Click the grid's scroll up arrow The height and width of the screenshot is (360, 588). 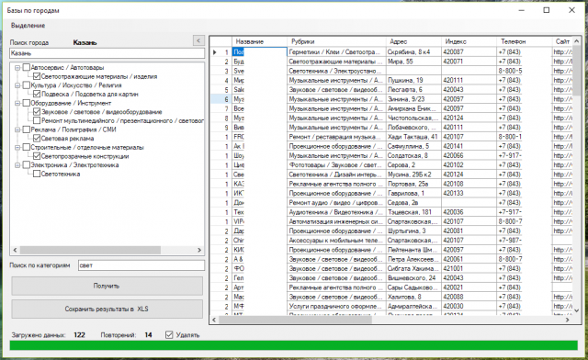576,41
